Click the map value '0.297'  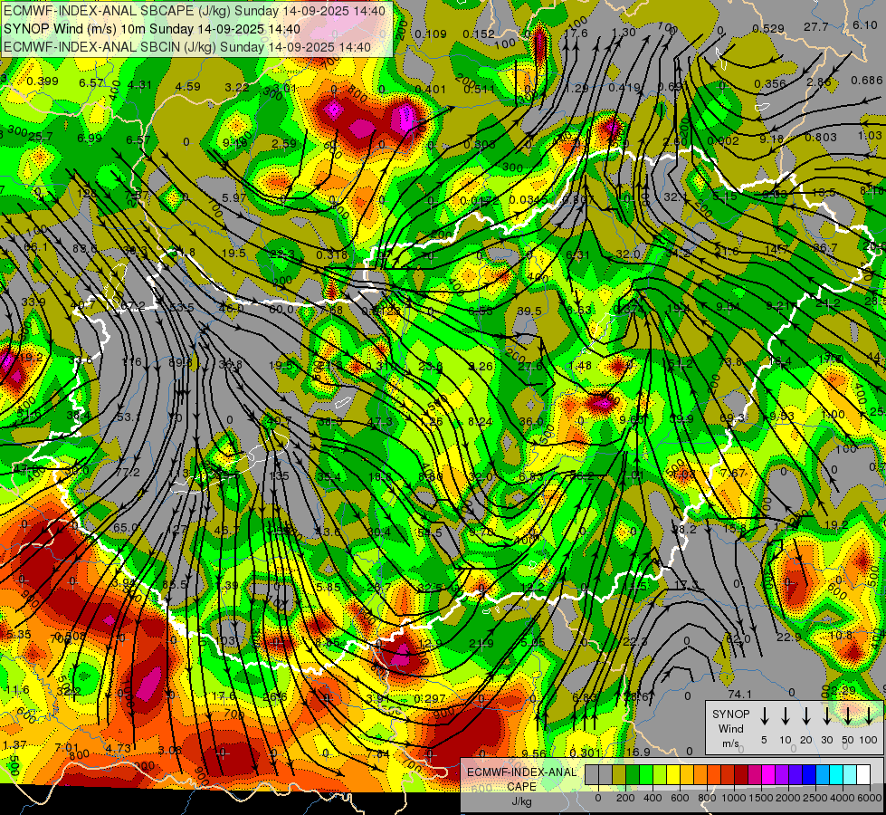tap(430, 699)
